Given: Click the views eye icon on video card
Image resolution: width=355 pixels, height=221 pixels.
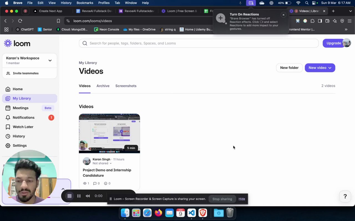Looking at the screenshot, I should (x=85, y=183).
